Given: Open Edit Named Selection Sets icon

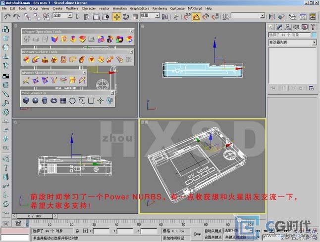Looking at the screenshot, I should [x=226, y=17].
